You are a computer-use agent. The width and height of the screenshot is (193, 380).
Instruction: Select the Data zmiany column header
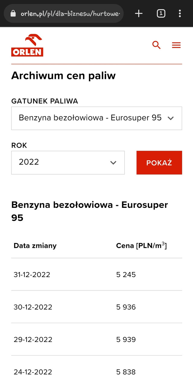pyautogui.click(x=35, y=246)
